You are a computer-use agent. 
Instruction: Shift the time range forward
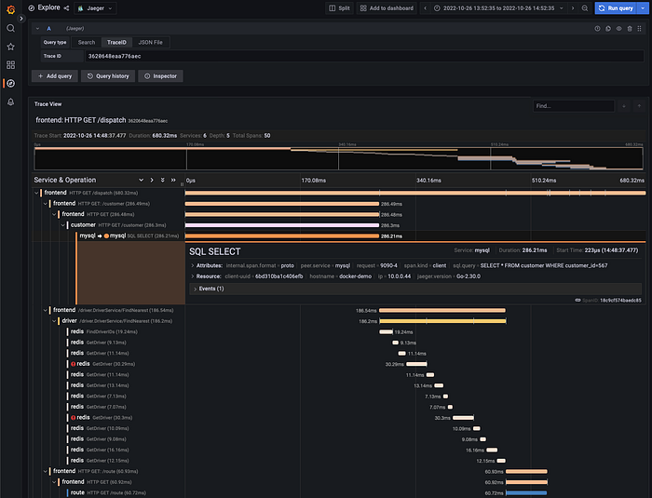573,7
